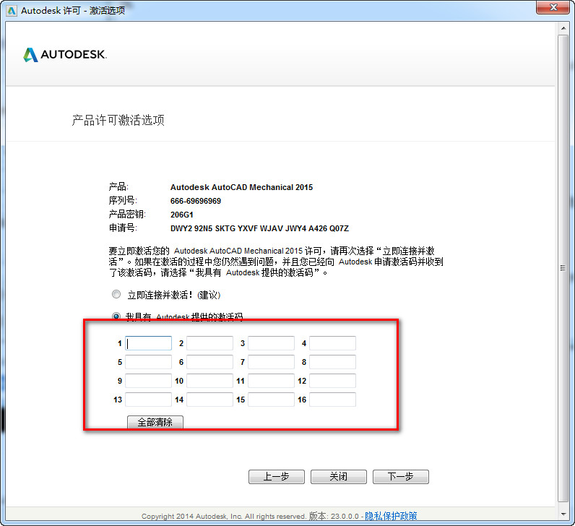Click activation code input field 1
The image size is (575, 526).
tap(148, 343)
